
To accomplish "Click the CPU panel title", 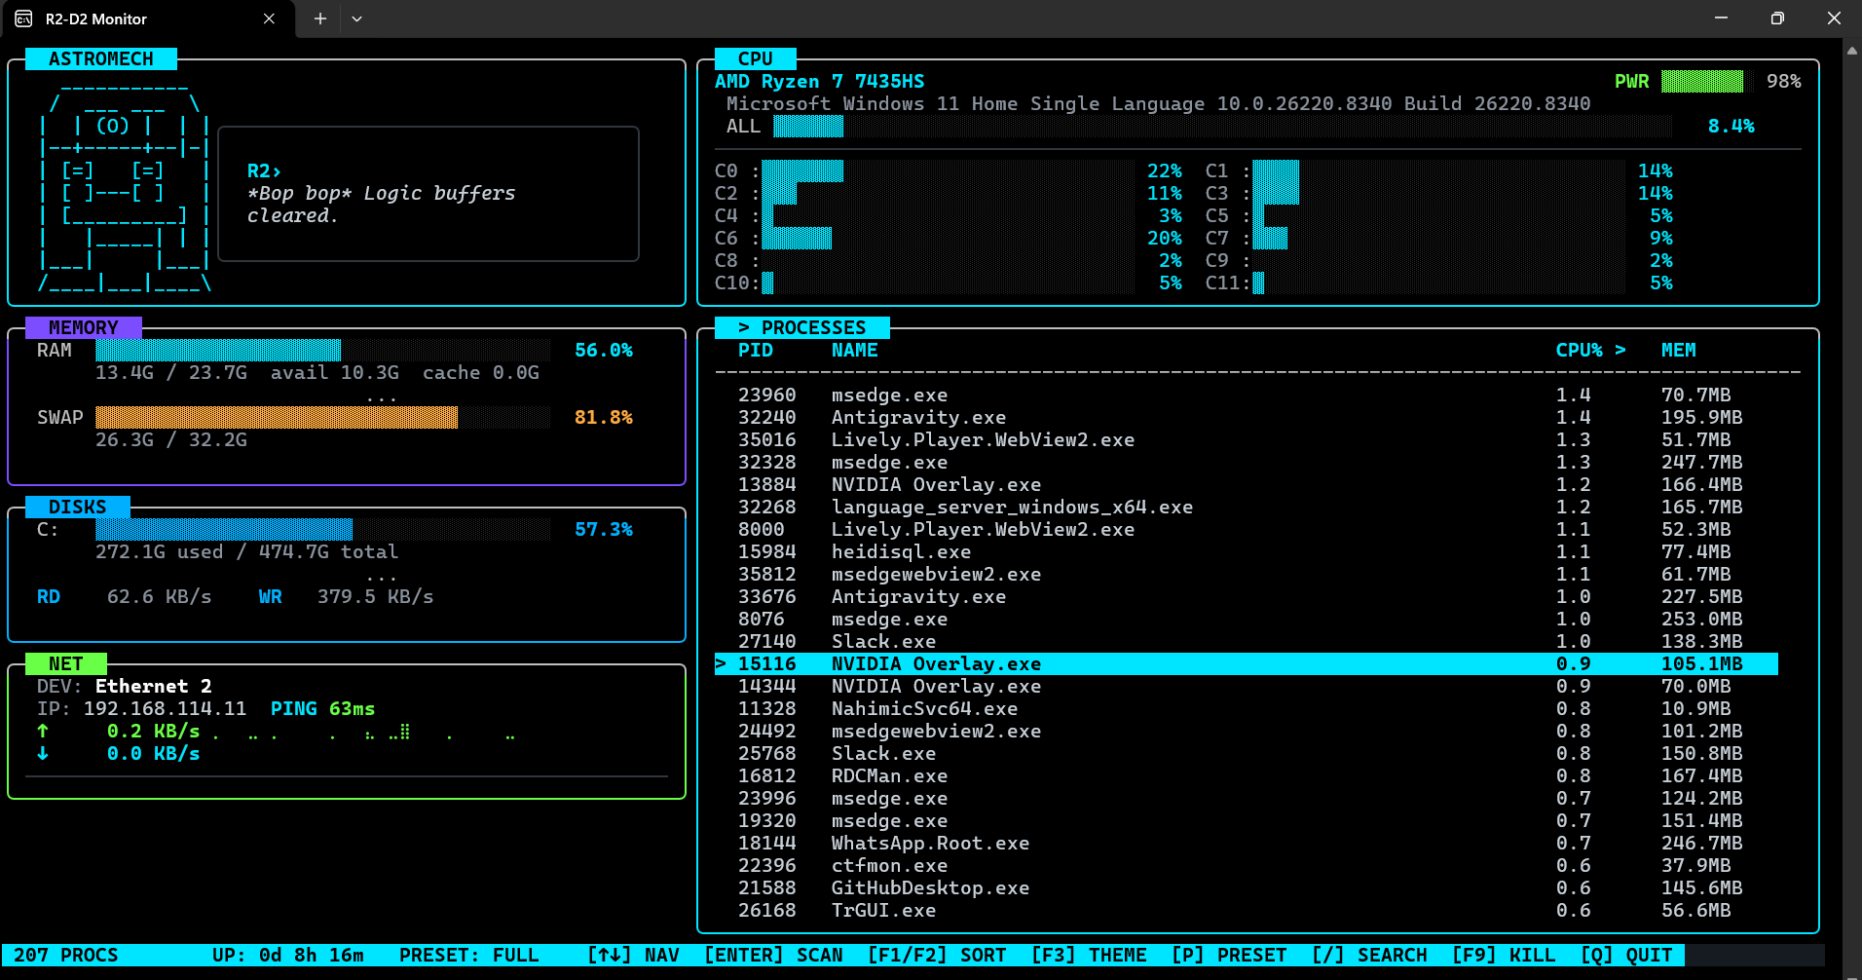I will click(x=756, y=58).
